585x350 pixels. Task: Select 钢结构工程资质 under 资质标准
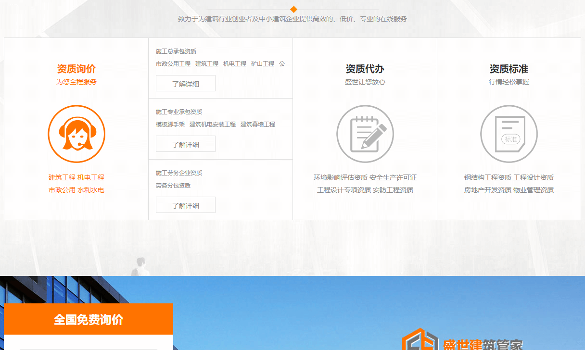coord(487,177)
